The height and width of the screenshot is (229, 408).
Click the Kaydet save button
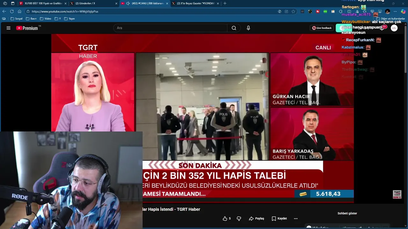pyautogui.click(x=280, y=219)
